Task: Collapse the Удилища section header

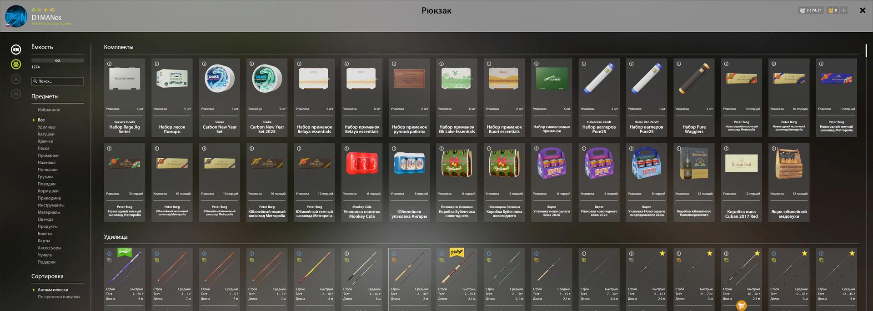Action: tap(115, 237)
